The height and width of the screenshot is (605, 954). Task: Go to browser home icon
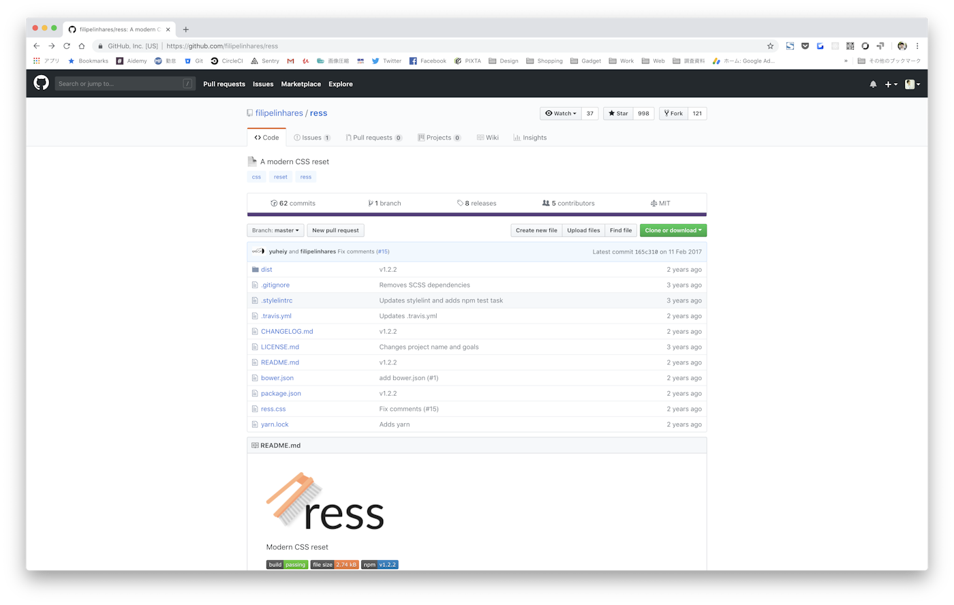[x=82, y=46]
